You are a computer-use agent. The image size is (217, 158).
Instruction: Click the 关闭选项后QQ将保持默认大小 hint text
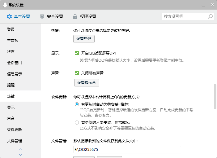tap(132, 60)
